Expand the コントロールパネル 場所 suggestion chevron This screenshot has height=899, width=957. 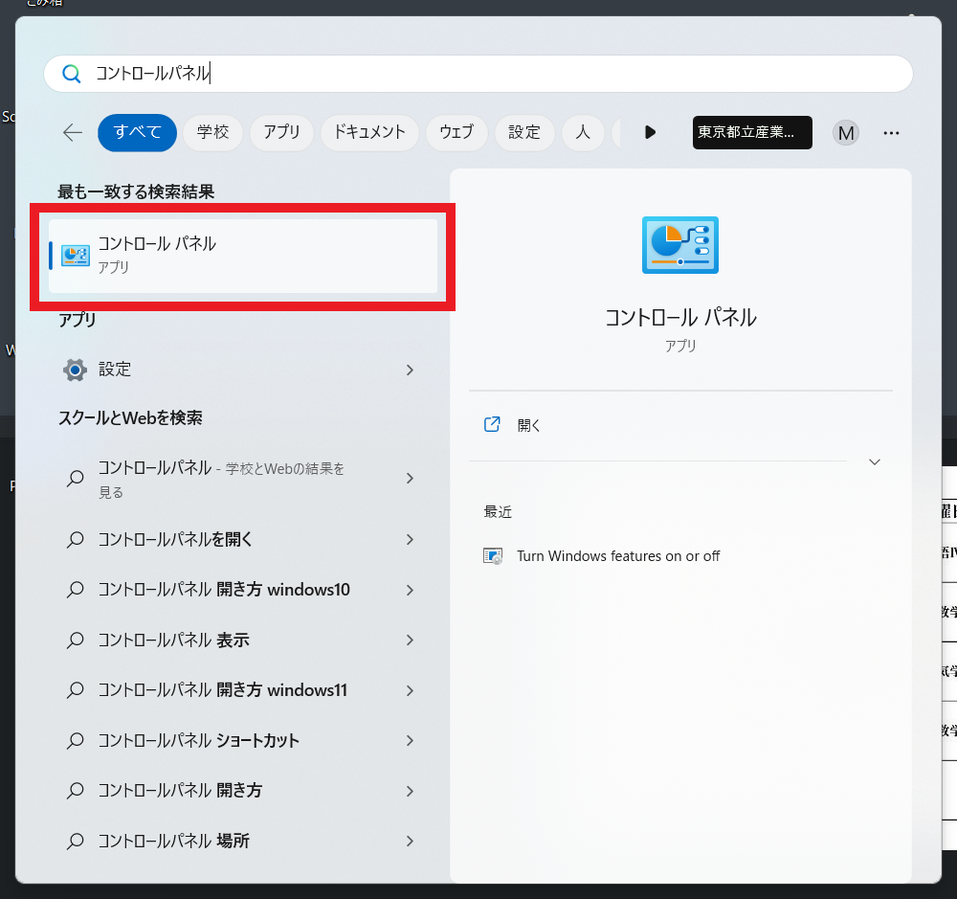pos(410,841)
